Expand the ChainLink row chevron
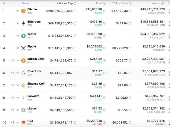This screenshot has height=127, width=170. coord(18,73)
